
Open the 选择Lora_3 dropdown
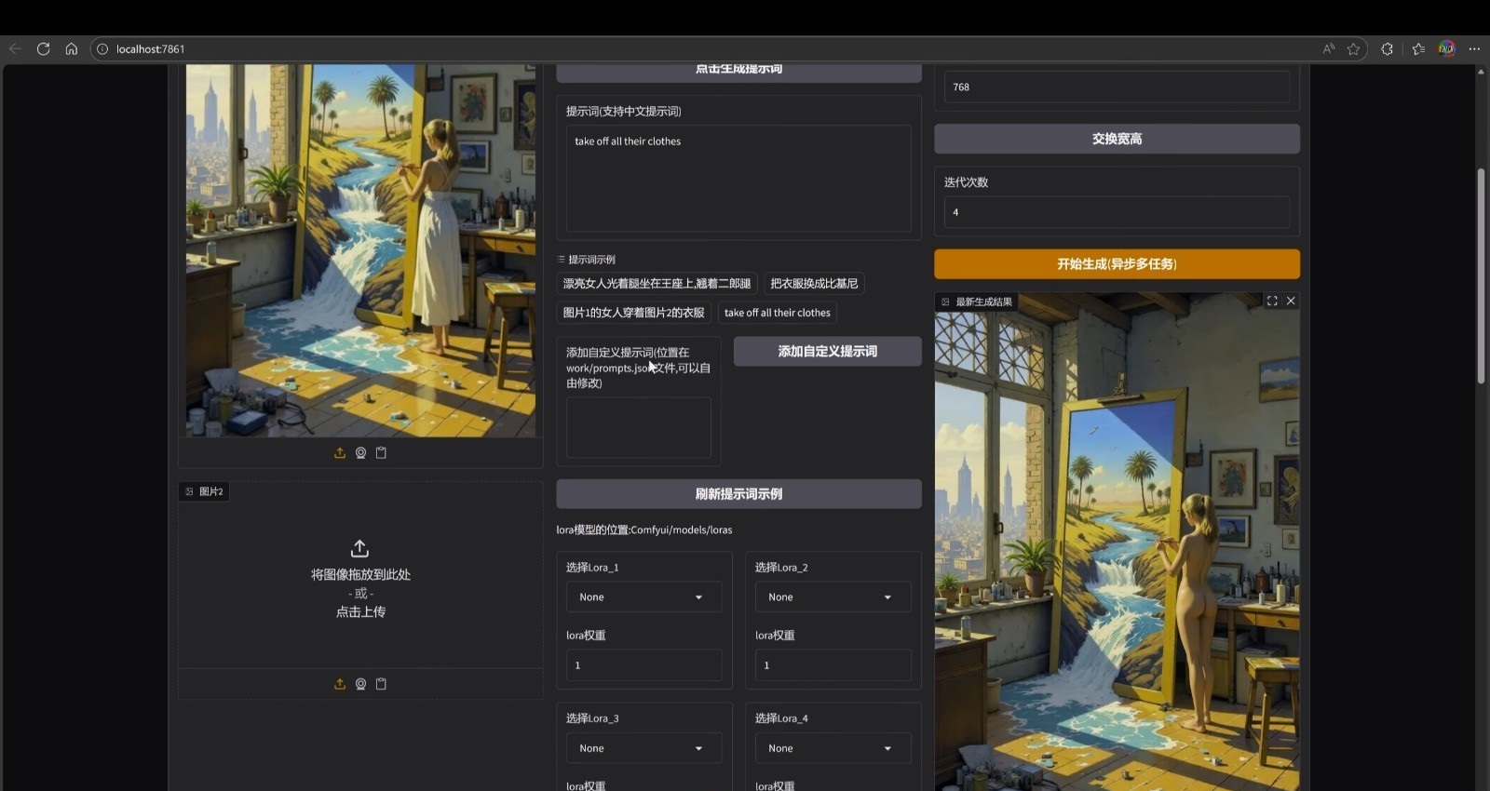(x=643, y=748)
